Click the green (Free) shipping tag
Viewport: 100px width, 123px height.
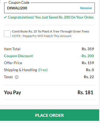tap(43, 70)
